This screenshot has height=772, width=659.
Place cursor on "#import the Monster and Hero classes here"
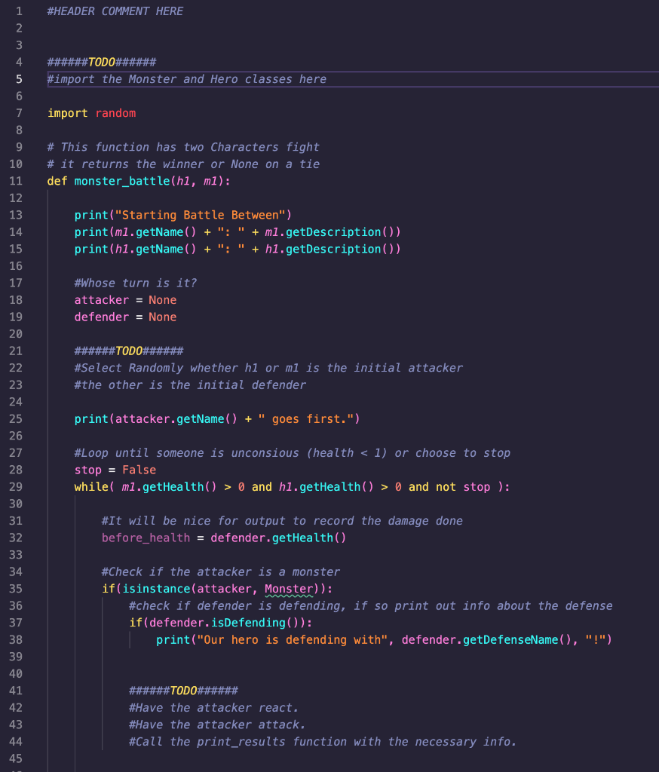click(x=187, y=79)
